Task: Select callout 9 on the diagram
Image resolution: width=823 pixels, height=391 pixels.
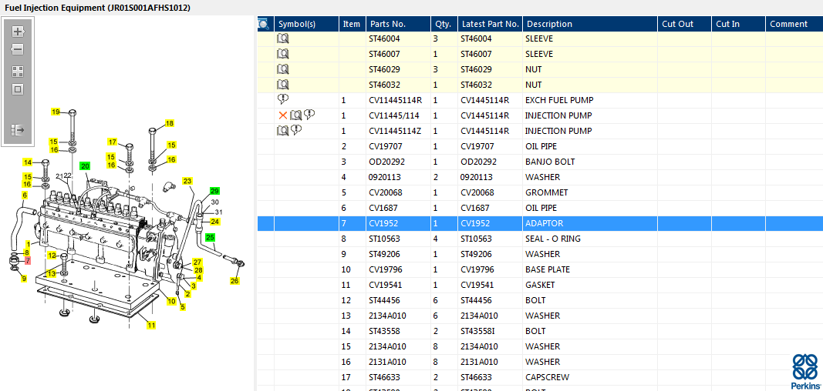Action: (x=24, y=279)
